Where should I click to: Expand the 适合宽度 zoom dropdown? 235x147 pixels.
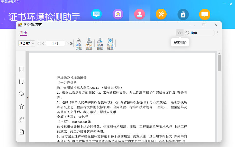(33, 44)
